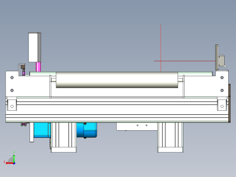The width and height of the screenshot is (236, 177).
Task: Click the upper left hole on side plate
Action: [x=12, y=78]
